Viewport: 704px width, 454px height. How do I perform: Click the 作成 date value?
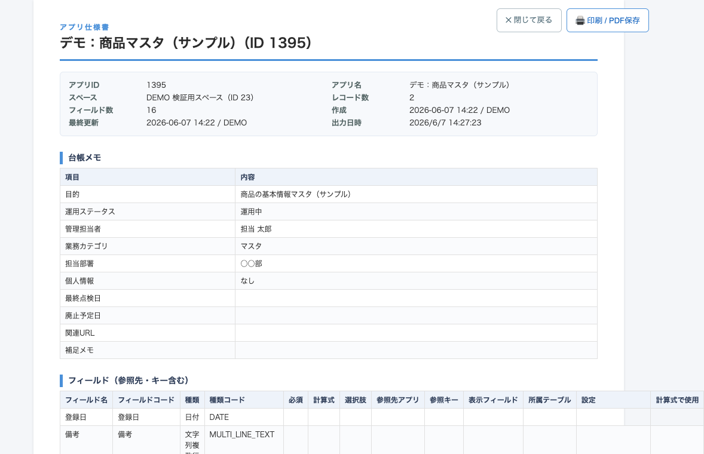tap(460, 110)
